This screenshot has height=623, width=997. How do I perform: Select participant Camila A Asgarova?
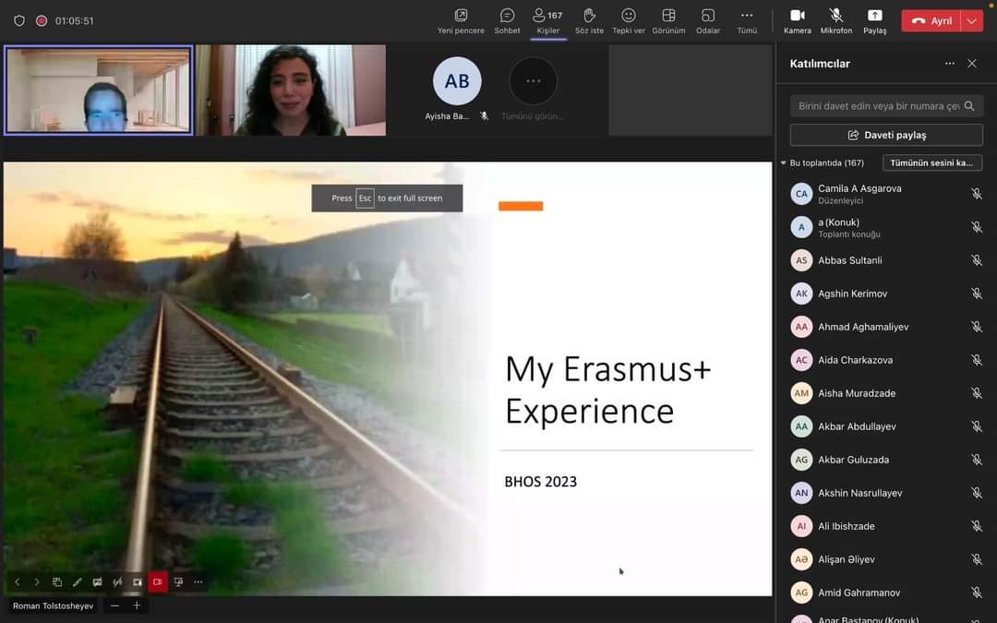[x=886, y=194]
